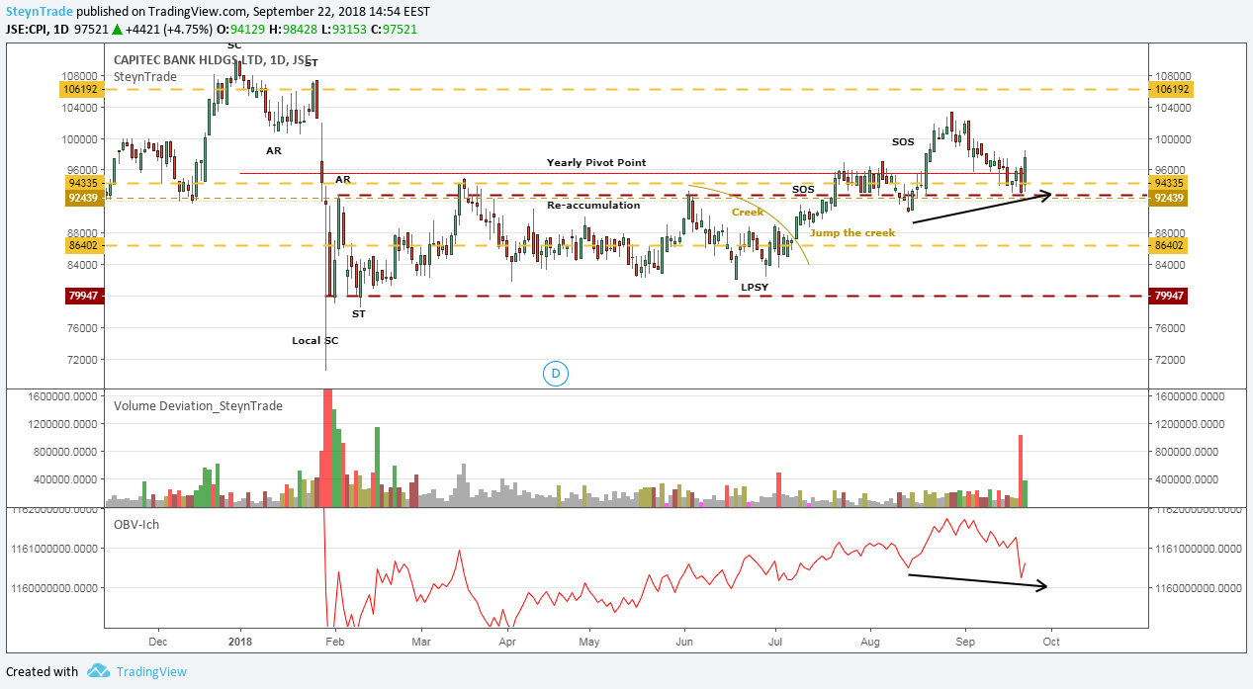Click the H:98428 high value
The image size is (1253, 689).
(294, 30)
